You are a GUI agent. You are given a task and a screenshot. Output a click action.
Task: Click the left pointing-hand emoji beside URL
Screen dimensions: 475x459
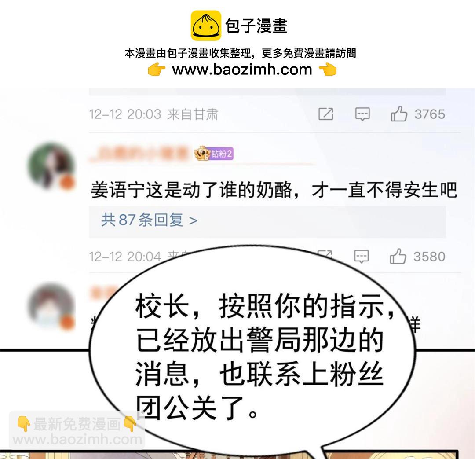tap(157, 70)
